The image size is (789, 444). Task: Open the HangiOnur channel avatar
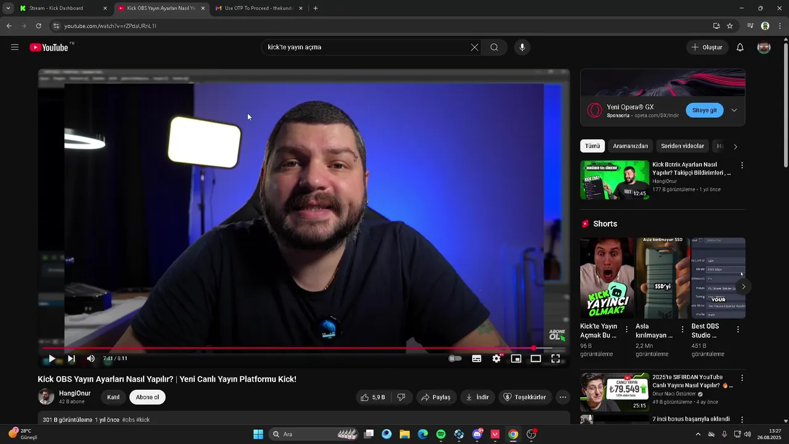coord(46,397)
